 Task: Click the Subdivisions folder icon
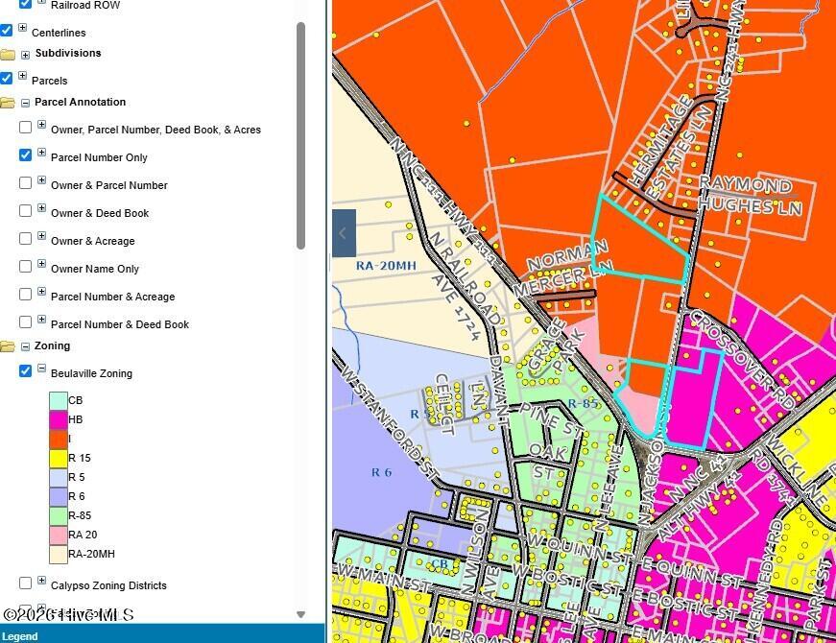tap(8, 55)
